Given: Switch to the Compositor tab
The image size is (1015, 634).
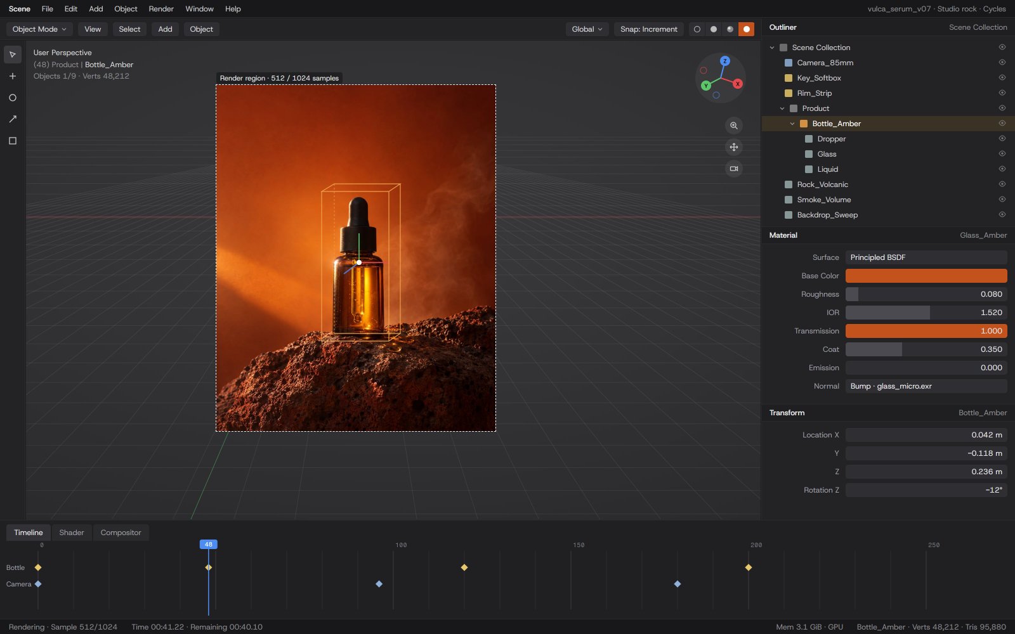Looking at the screenshot, I should tap(121, 533).
